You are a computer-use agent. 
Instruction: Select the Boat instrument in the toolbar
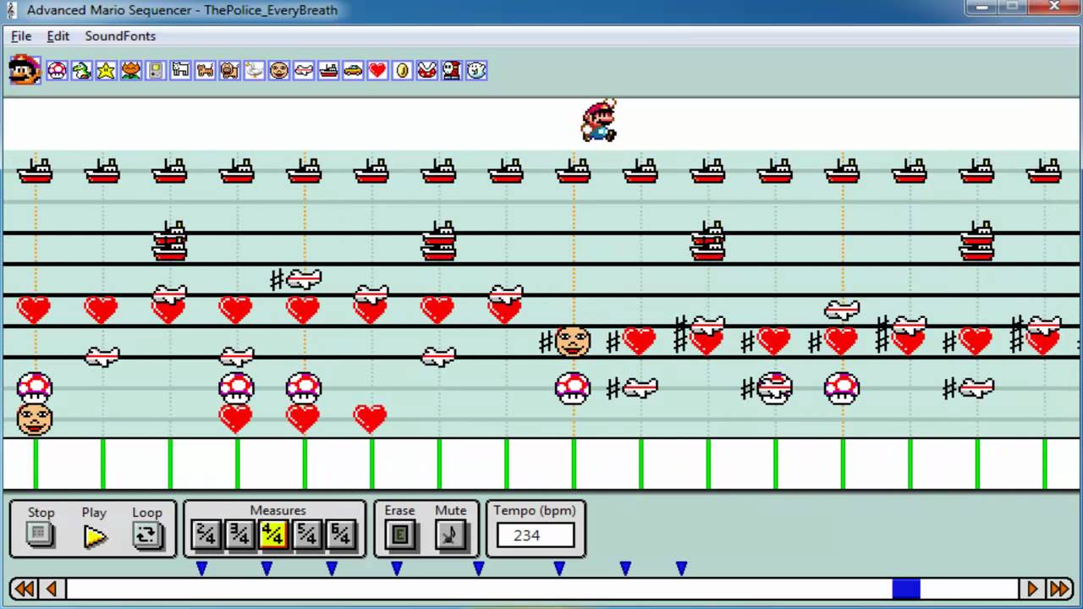tap(328, 70)
